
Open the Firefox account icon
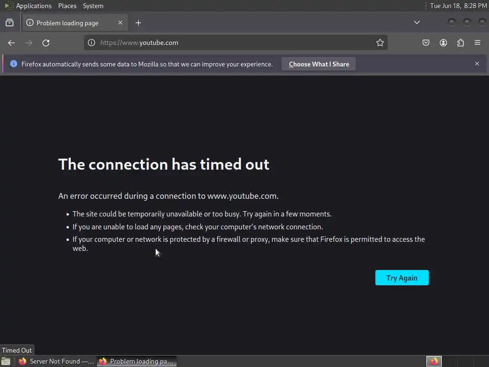pyautogui.click(x=443, y=43)
